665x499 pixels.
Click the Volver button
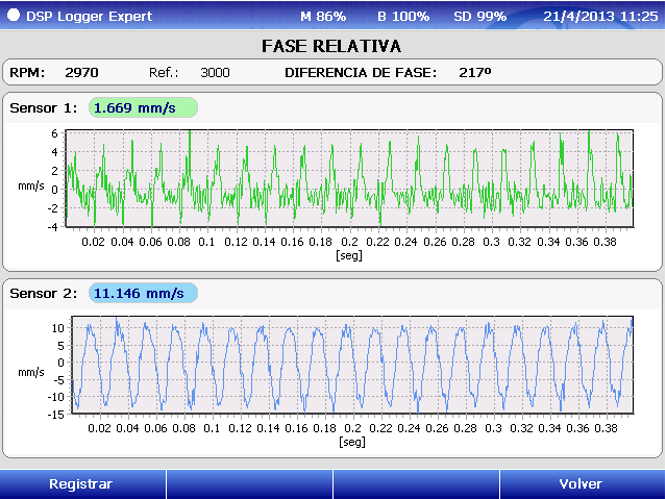pyautogui.click(x=582, y=484)
